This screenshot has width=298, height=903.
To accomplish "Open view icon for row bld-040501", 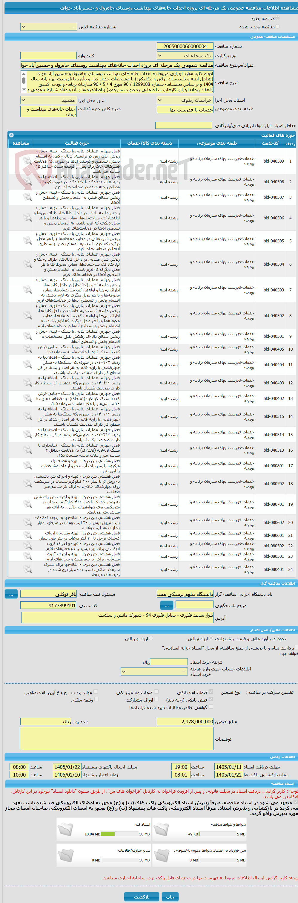I will (x=27, y=336).
